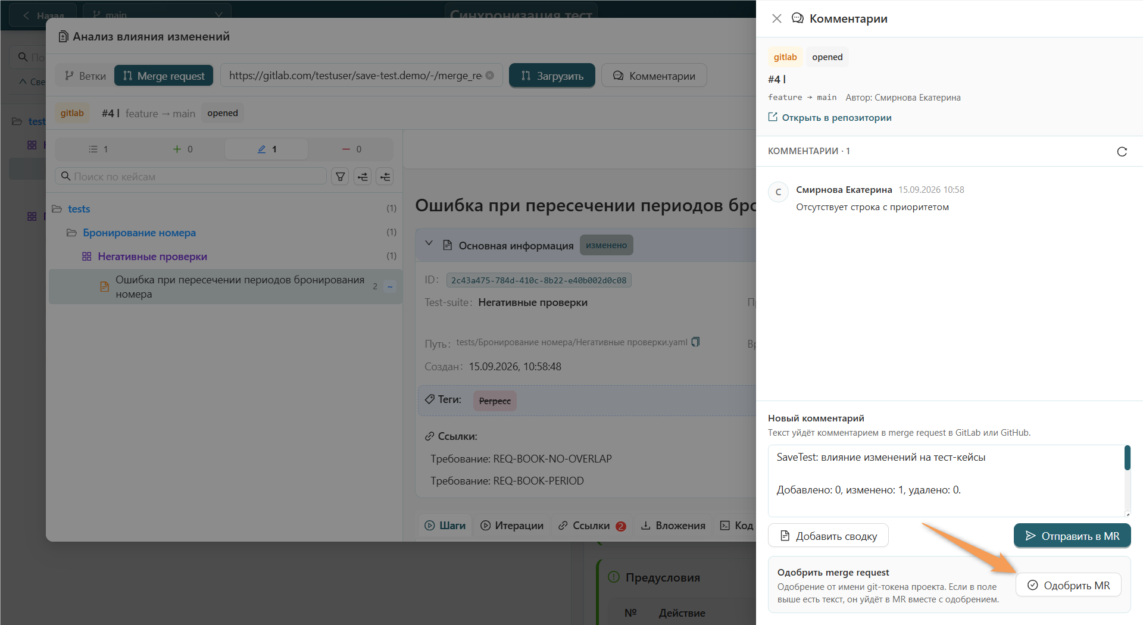Copy the test path to clipboard
The width and height of the screenshot is (1143, 625).
click(695, 342)
